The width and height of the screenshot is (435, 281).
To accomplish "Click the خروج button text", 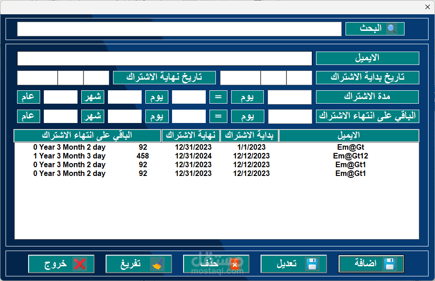I will point(55,263).
